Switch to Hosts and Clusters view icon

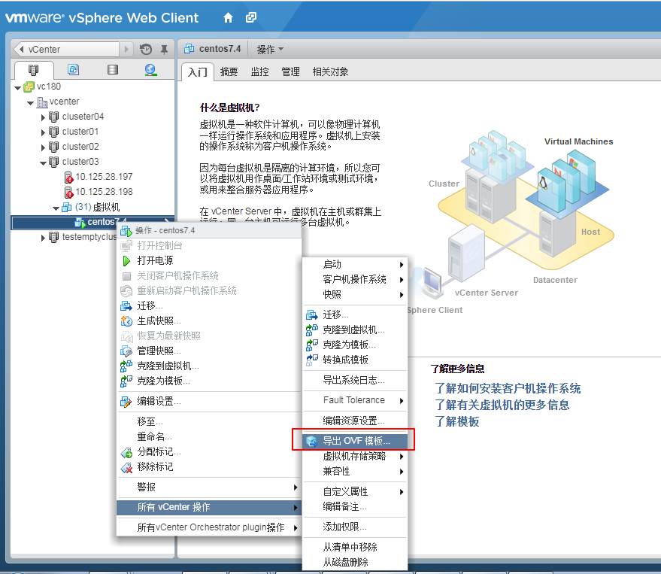(33, 70)
